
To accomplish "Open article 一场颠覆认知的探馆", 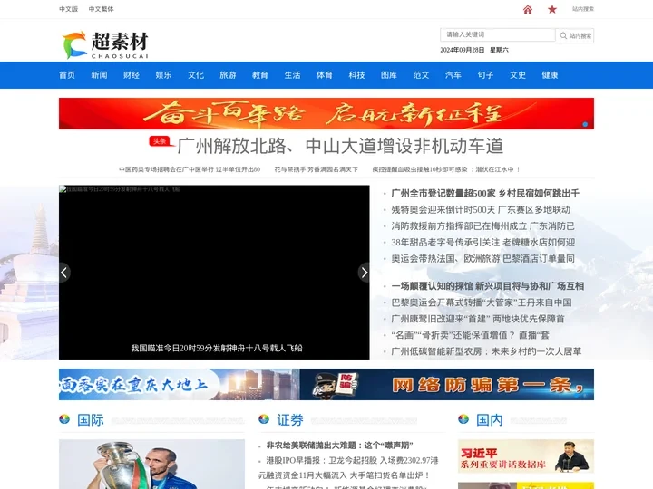I will coord(488,286).
